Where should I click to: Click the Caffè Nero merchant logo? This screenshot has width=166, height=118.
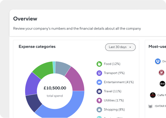pyautogui.click(x=153, y=95)
